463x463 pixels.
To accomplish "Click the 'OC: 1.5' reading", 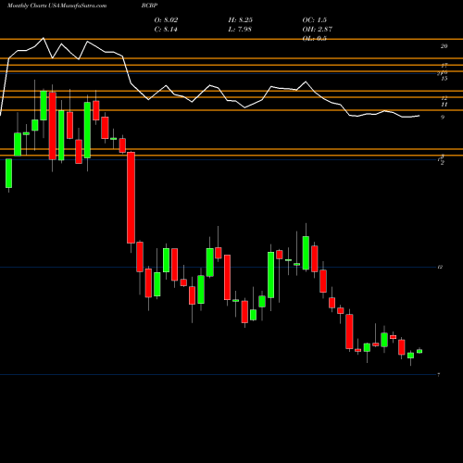I will tap(315, 20).
